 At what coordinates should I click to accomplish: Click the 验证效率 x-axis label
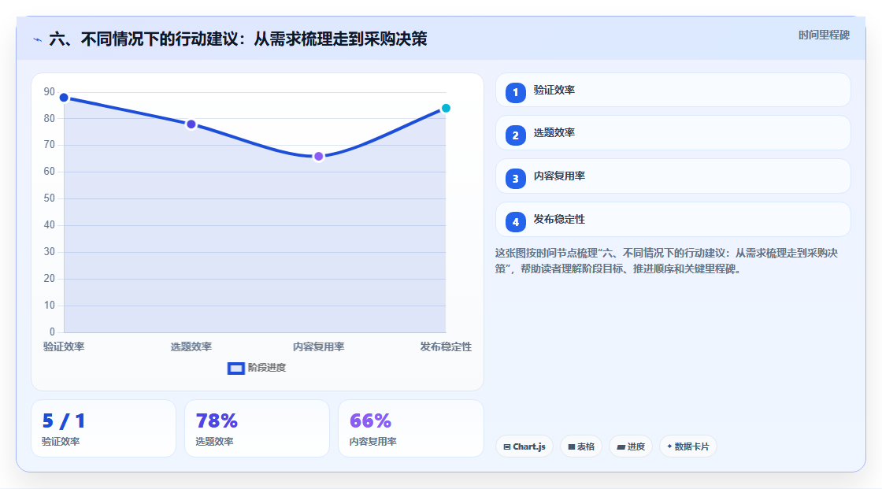click(64, 346)
